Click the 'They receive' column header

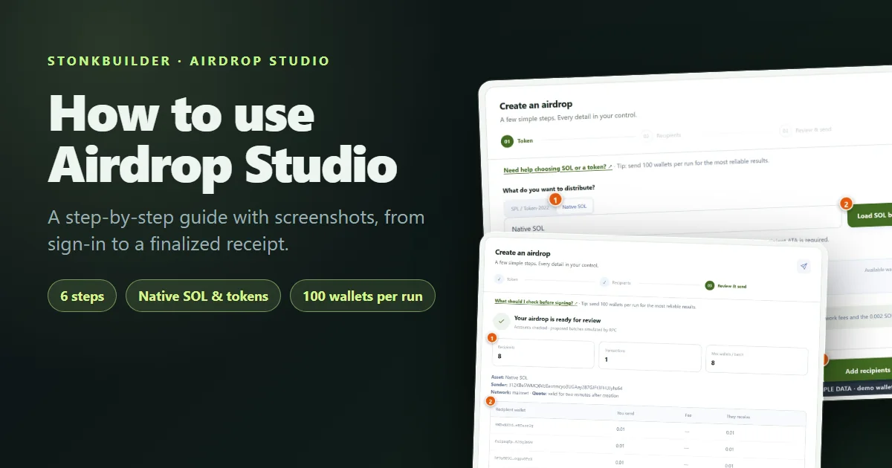[x=737, y=417]
